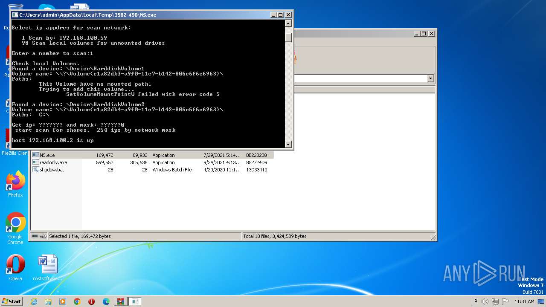Click console title bar NS.exe path

[87, 14]
